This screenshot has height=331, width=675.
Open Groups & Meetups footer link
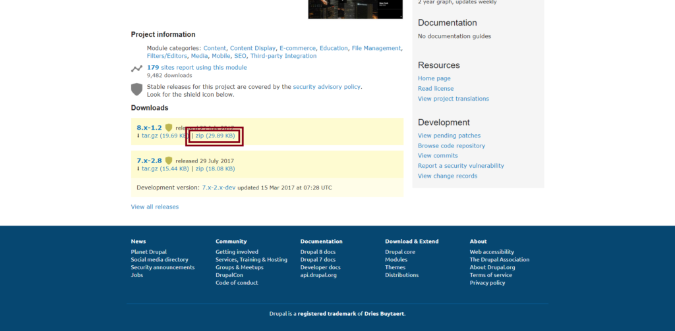(x=239, y=267)
